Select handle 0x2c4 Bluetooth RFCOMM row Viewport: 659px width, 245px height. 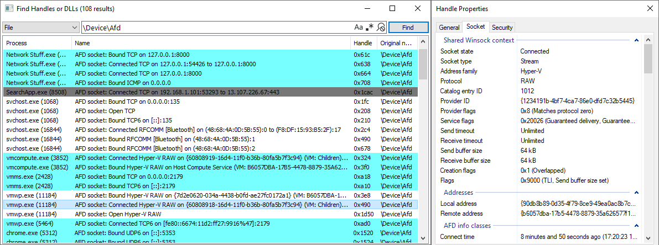(210, 130)
